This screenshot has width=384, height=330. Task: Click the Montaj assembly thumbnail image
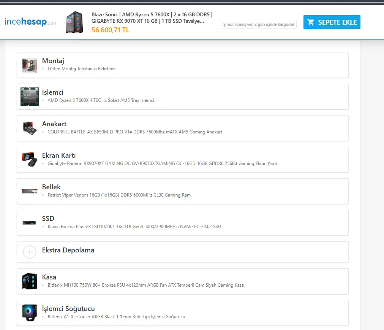(x=30, y=65)
